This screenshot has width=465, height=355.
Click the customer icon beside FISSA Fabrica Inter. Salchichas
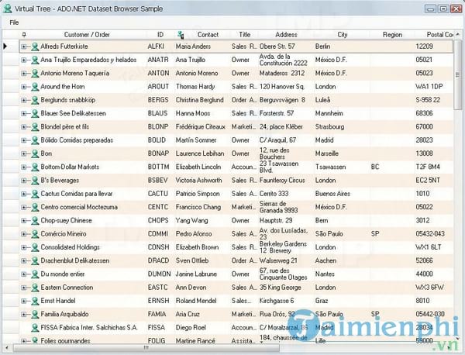click(x=35, y=327)
